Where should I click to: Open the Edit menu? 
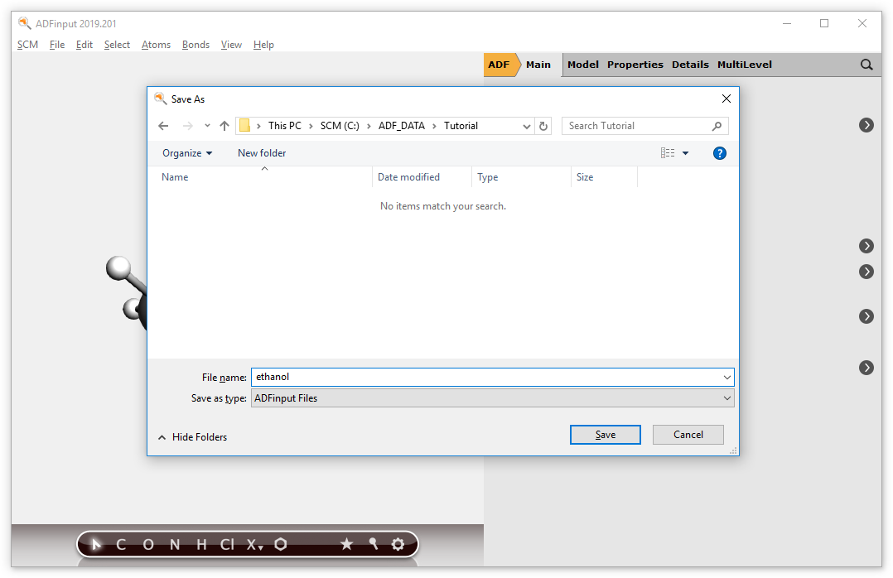[x=84, y=45]
